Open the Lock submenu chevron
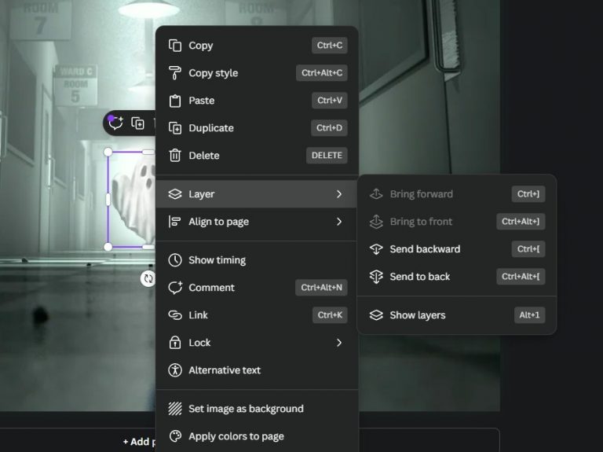 point(339,343)
